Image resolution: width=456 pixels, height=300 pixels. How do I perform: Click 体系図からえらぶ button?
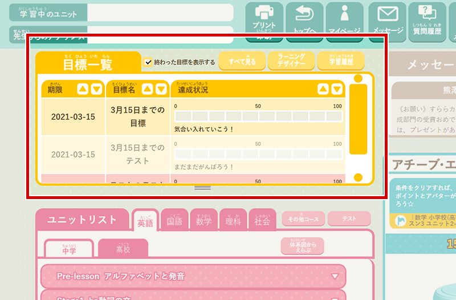(x=303, y=246)
